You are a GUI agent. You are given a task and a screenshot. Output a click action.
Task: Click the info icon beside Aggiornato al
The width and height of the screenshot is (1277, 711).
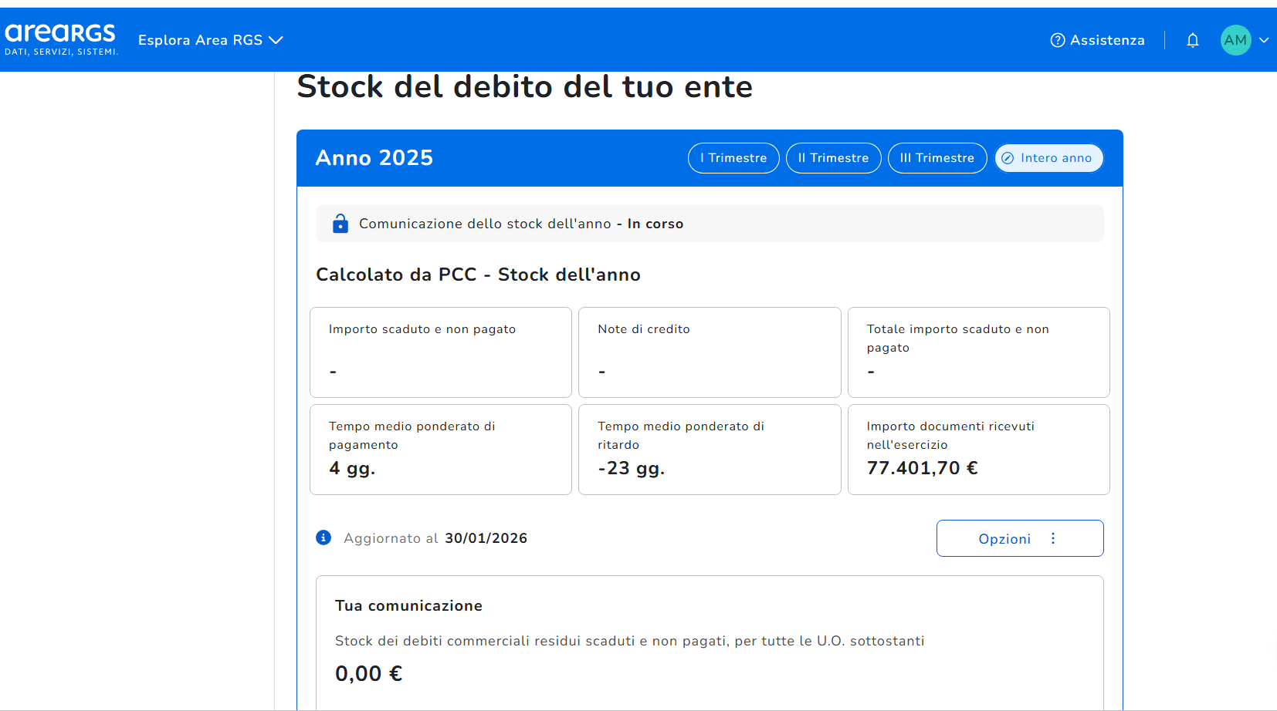point(323,537)
